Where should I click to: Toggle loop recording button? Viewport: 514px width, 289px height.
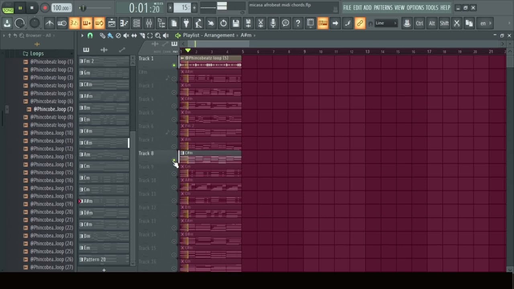pos(99,23)
